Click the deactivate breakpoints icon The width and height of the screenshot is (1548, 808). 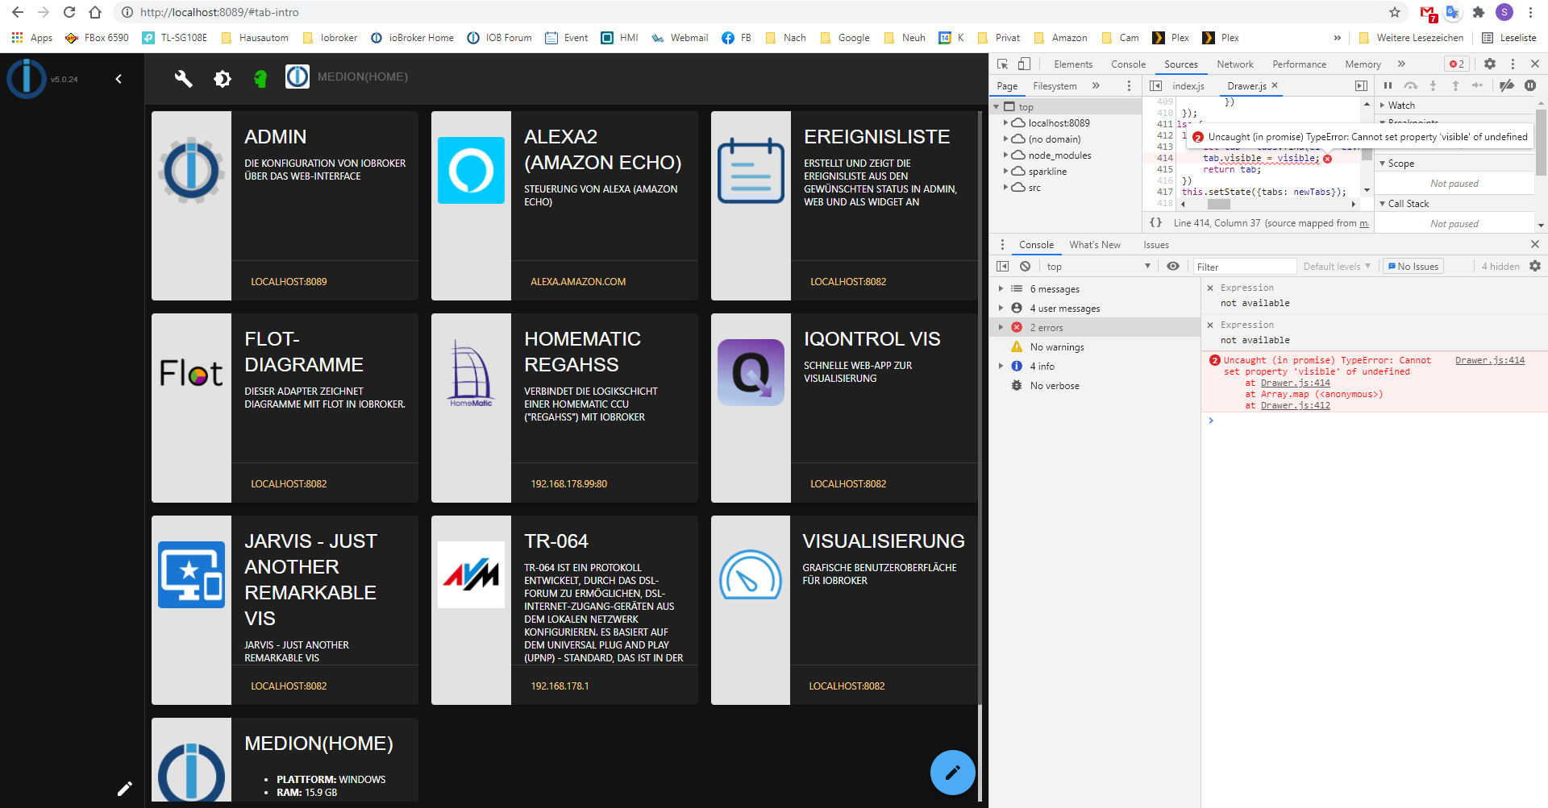pos(1506,85)
